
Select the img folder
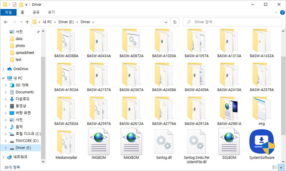tap(262, 111)
